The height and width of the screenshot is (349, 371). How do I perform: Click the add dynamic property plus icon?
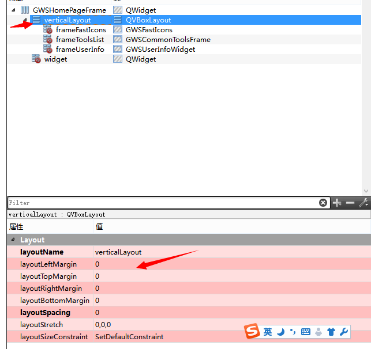point(337,203)
